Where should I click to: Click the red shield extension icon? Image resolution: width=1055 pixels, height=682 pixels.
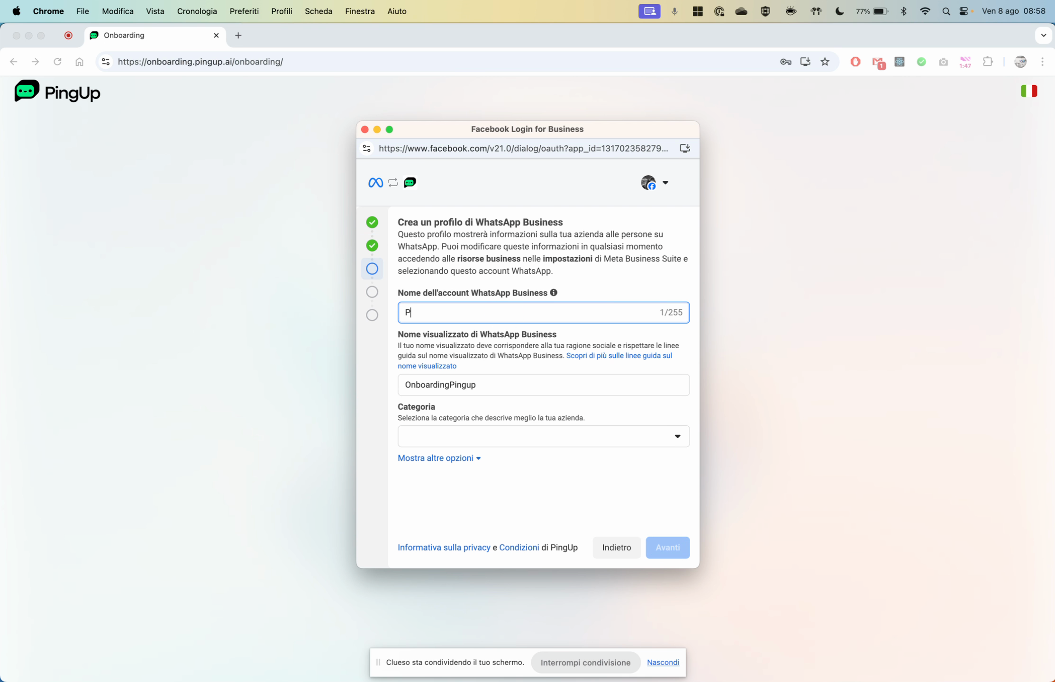(855, 62)
